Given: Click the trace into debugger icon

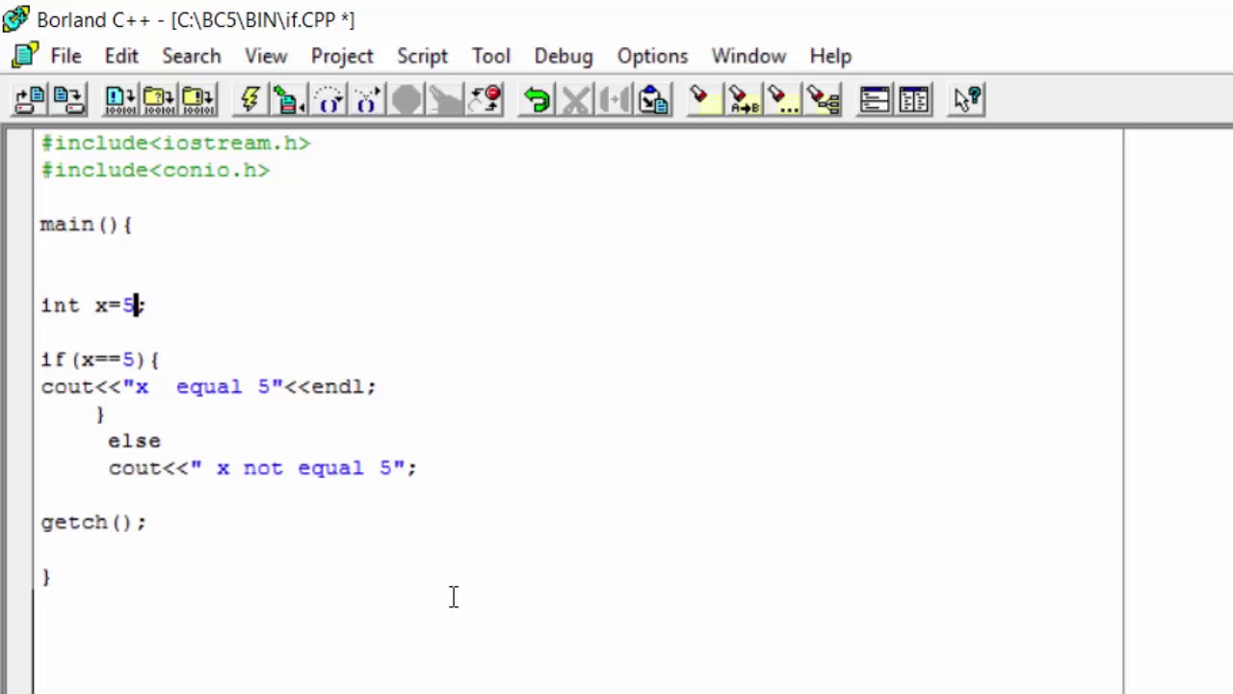Looking at the screenshot, I should [x=367, y=99].
